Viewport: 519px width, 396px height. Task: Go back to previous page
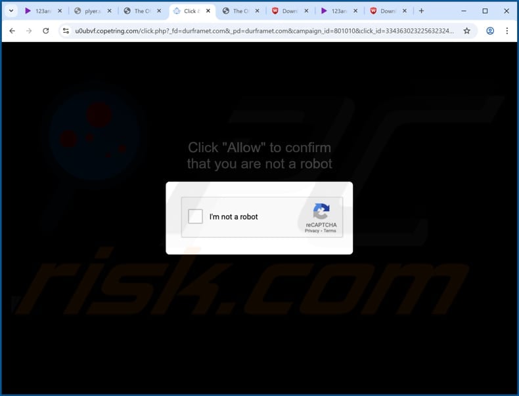click(x=12, y=31)
